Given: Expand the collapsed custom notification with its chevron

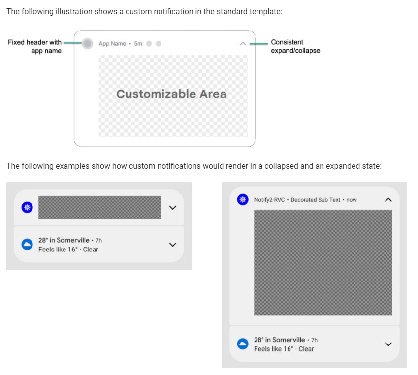Looking at the screenshot, I should pyautogui.click(x=172, y=208).
